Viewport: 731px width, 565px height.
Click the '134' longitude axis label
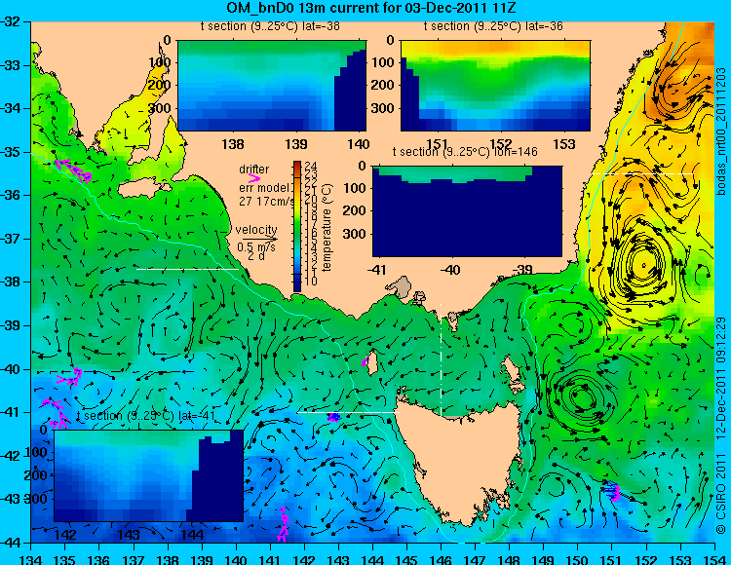pyautogui.click(x=31, y=559)
